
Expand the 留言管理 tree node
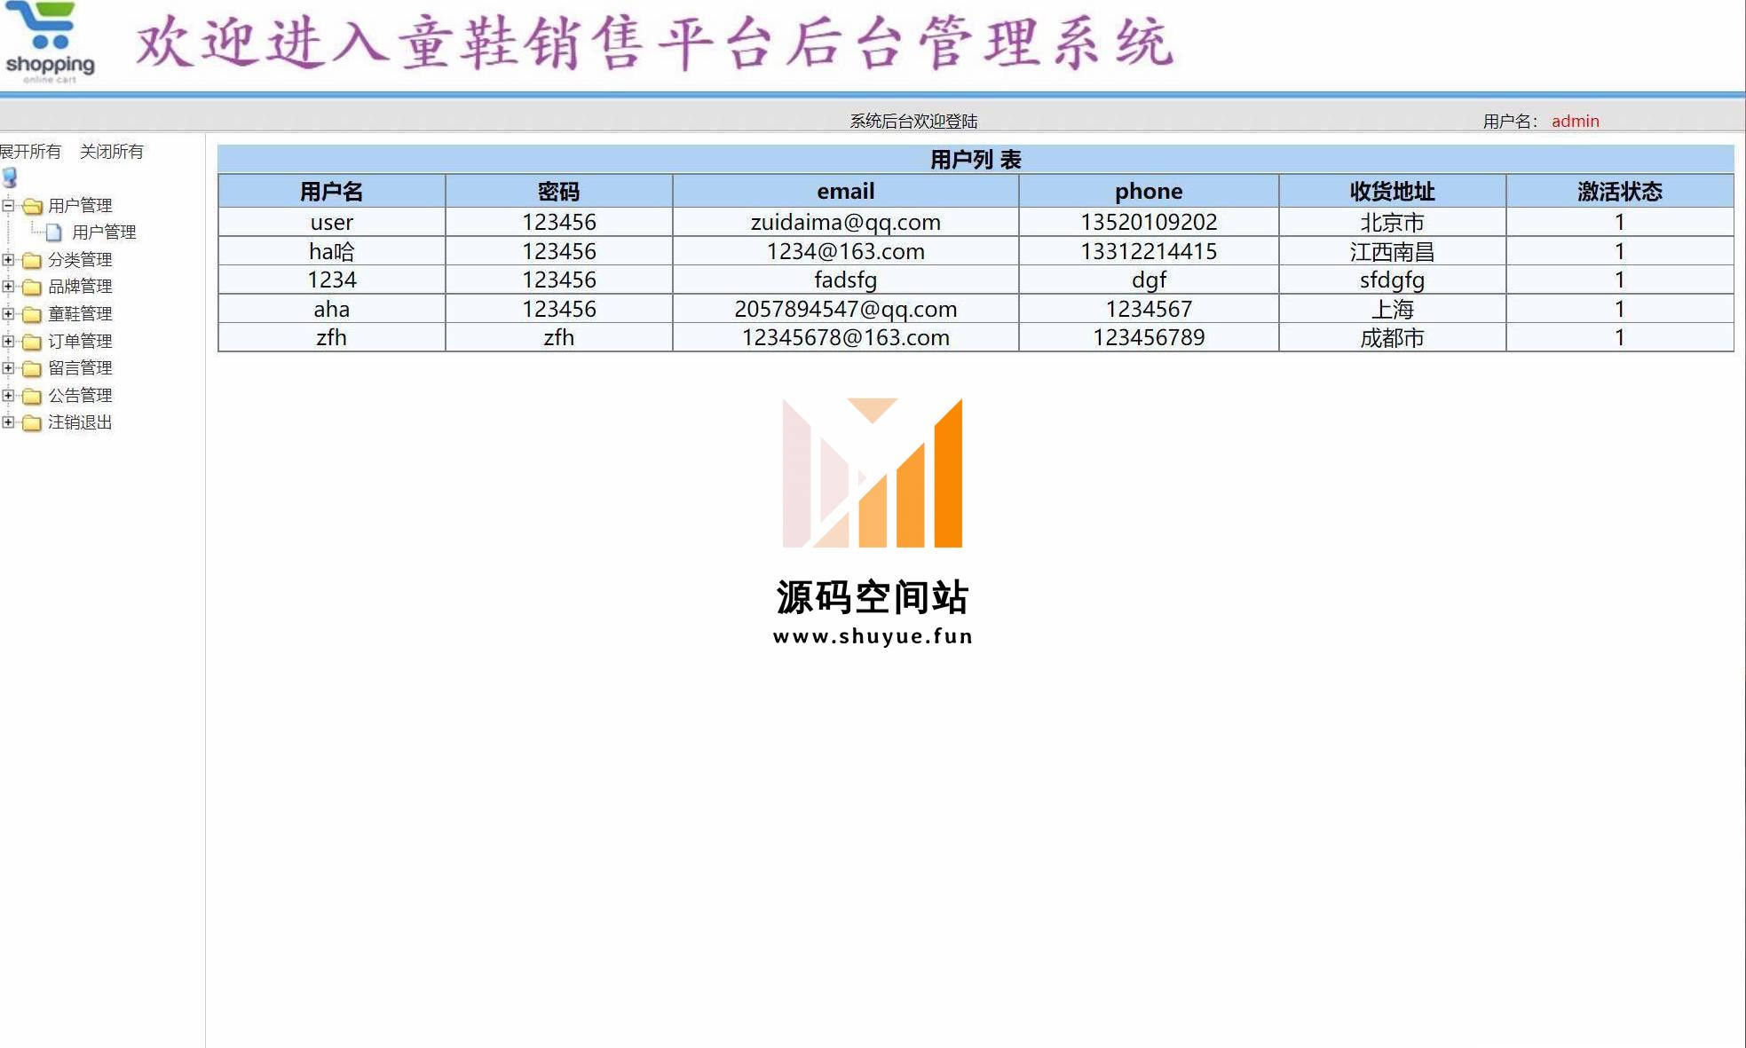(8, 367)
